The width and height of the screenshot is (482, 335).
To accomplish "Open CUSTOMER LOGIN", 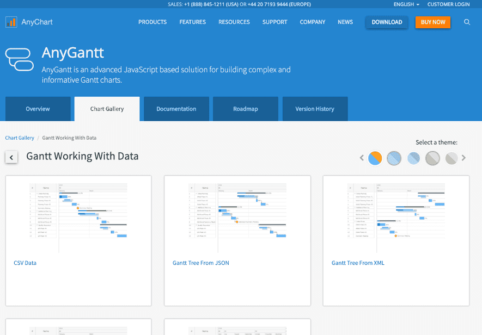I will pyautogui.click(x=448, y=4).
